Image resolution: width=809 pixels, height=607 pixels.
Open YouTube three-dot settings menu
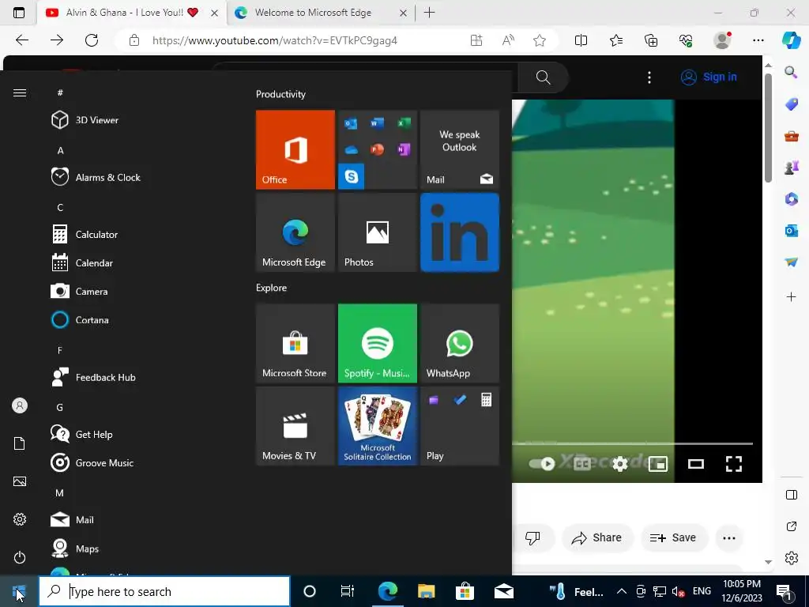pyautogui.click(x=649, y=77)
